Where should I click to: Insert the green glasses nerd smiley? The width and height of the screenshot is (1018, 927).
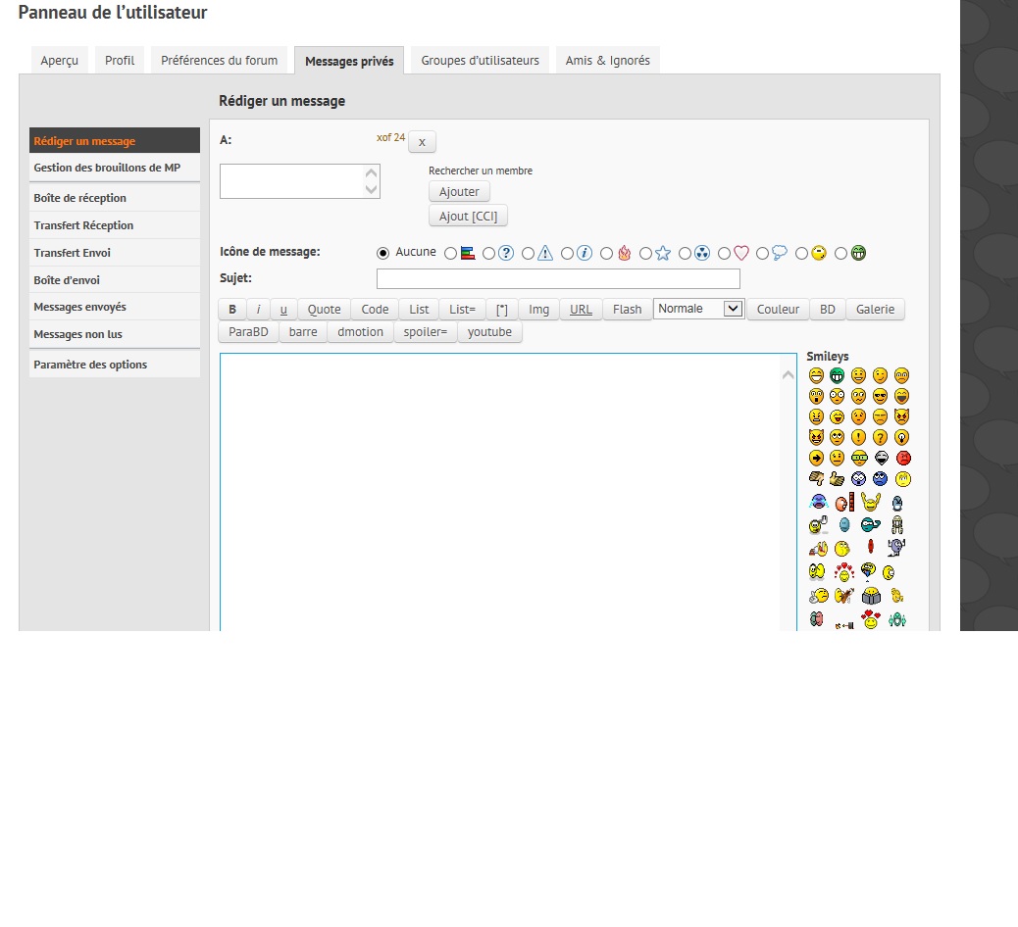click(x=858, y=458)
